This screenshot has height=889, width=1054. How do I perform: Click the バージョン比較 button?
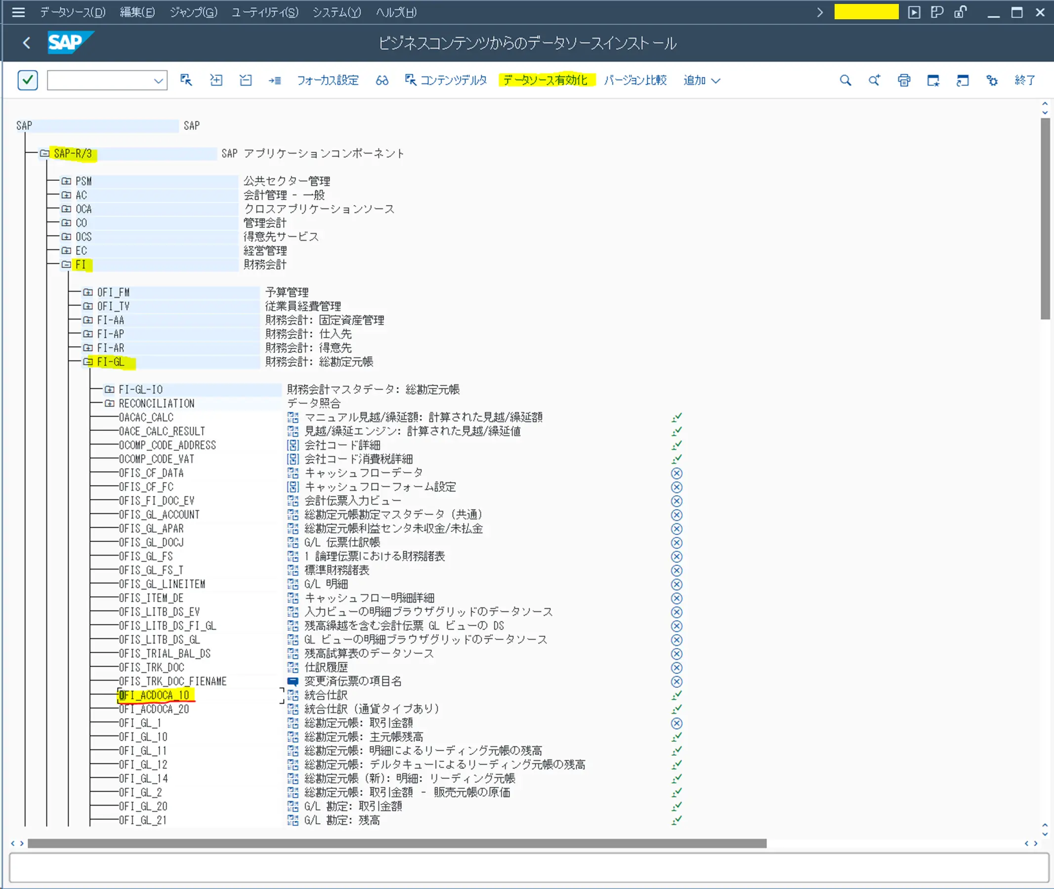click(635, 80)
